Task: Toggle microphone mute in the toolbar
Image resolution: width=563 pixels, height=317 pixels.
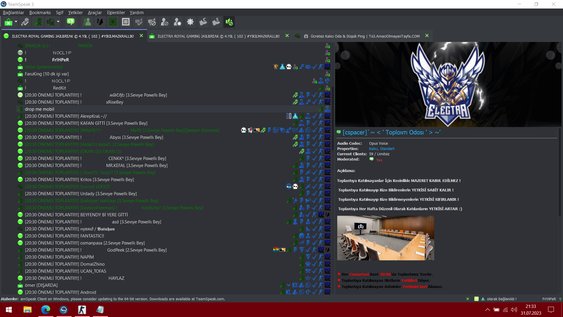Action: point(38,22)
